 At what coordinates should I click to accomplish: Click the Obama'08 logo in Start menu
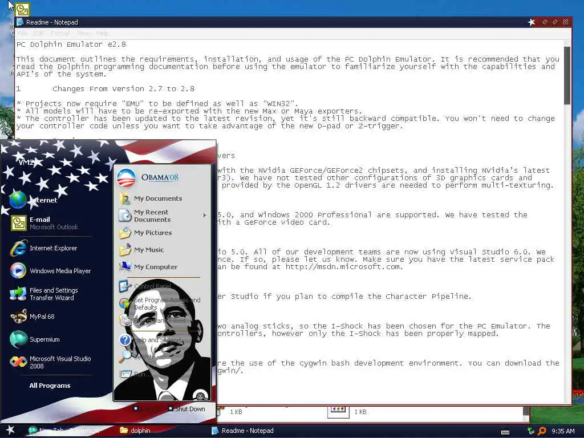pyautogui.click(x=148, y=178)
